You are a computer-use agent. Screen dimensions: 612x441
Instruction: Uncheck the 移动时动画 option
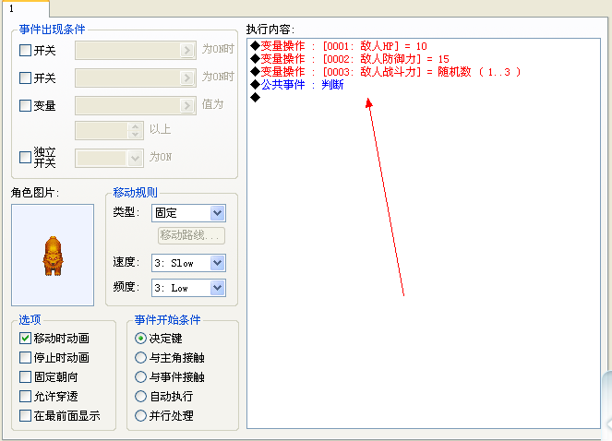pyautogui.click(x=25, y=338)
